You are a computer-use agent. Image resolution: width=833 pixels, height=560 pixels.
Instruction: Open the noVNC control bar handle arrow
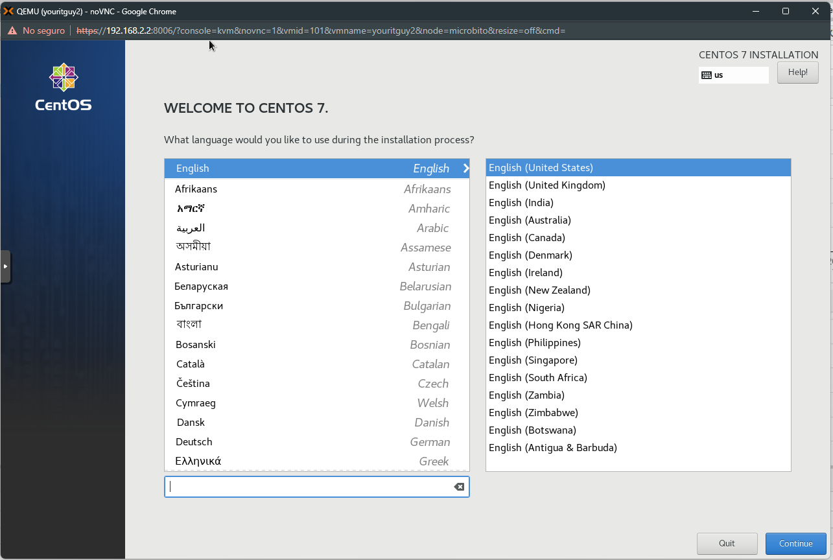[4, 266]
